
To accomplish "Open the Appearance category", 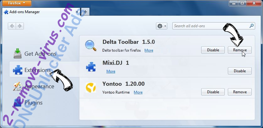I will tap(34, 86).
